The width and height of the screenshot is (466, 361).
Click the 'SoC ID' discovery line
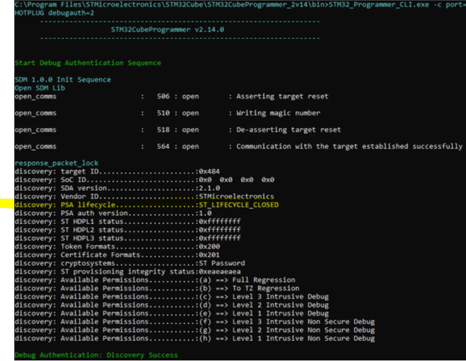point(144,180)
